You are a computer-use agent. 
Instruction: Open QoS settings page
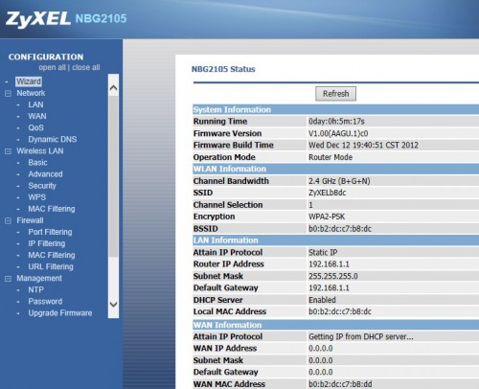35,127
